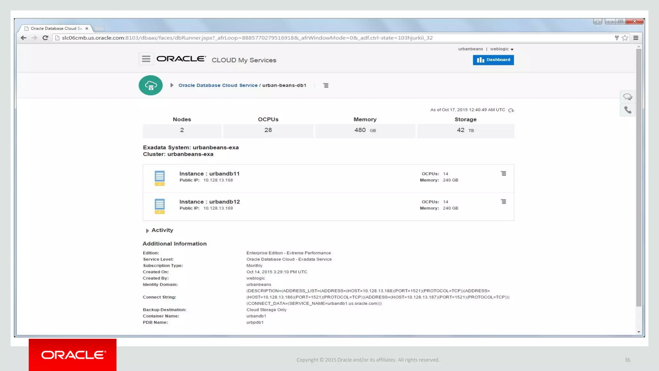Expand the triangle before Oracle Database Cloud Service

172,85
